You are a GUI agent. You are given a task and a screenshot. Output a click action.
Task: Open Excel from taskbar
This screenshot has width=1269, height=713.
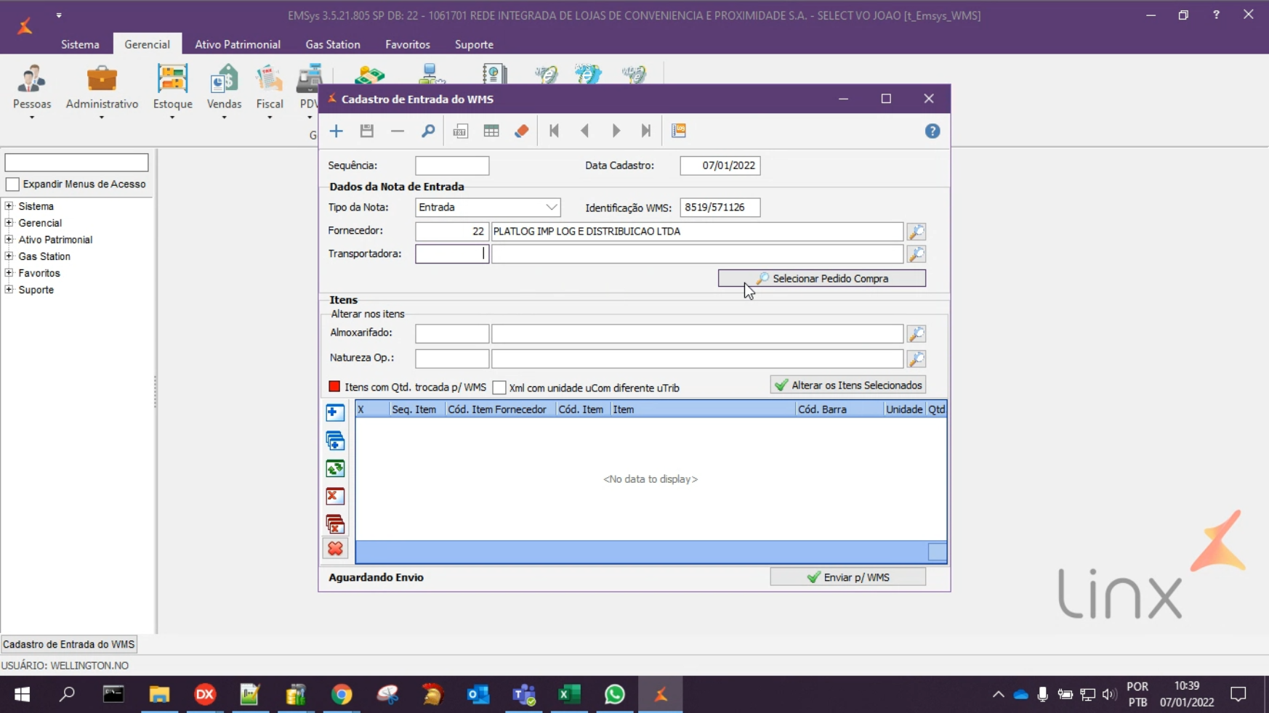coord(569,695)
